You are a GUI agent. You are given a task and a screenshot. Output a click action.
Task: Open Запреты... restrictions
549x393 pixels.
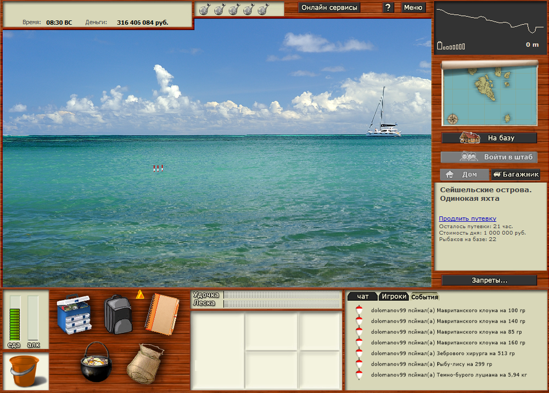pyautogui.click(x=489, y=280)
